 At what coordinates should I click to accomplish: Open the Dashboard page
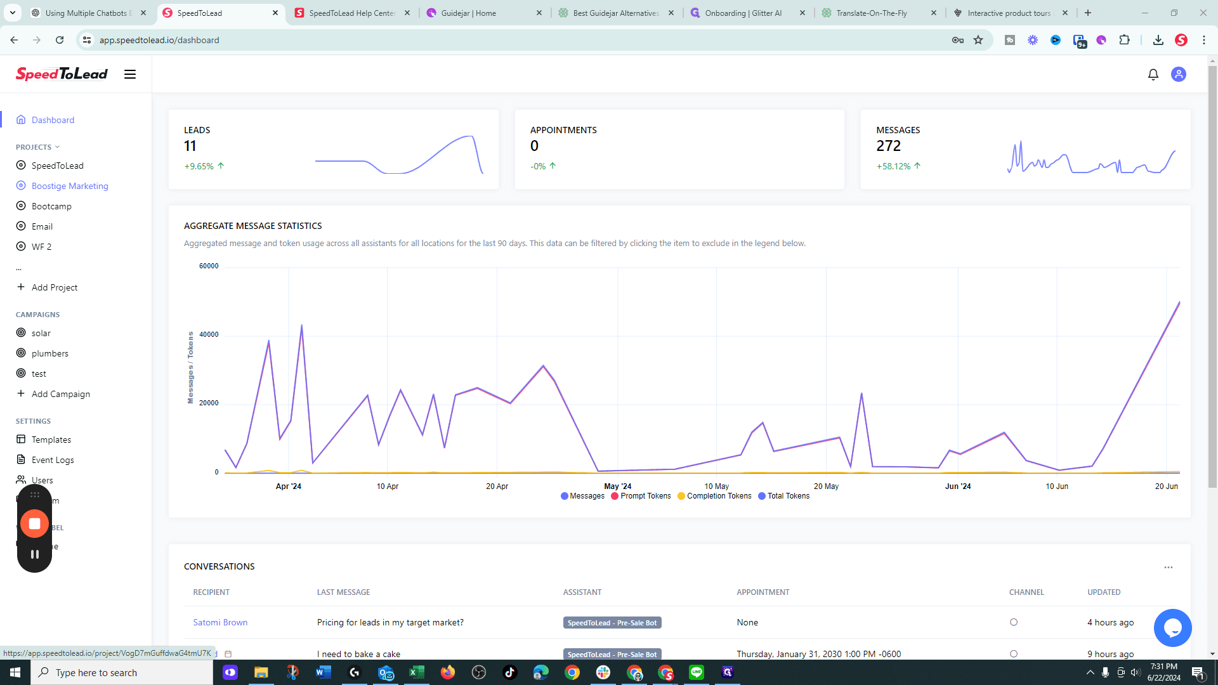[x=53, y=120]
